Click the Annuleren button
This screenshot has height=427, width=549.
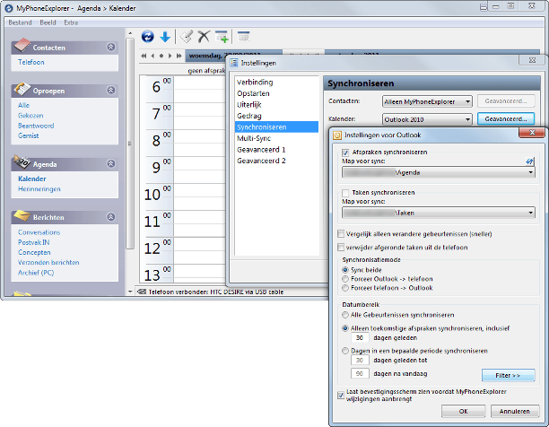click(515, 411)
